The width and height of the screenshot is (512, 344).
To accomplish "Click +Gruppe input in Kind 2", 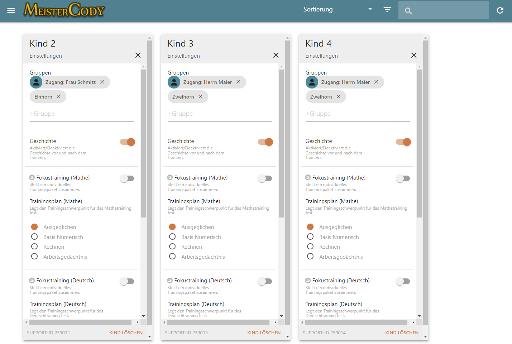I will (x=82, y=114).
